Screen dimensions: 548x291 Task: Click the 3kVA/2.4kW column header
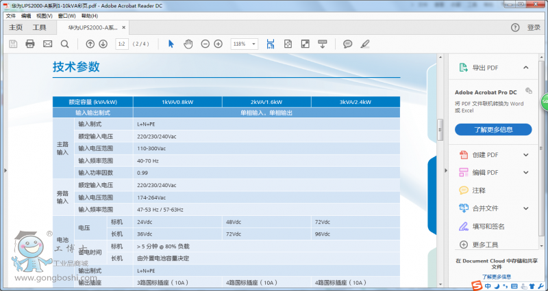coord(356,102)
